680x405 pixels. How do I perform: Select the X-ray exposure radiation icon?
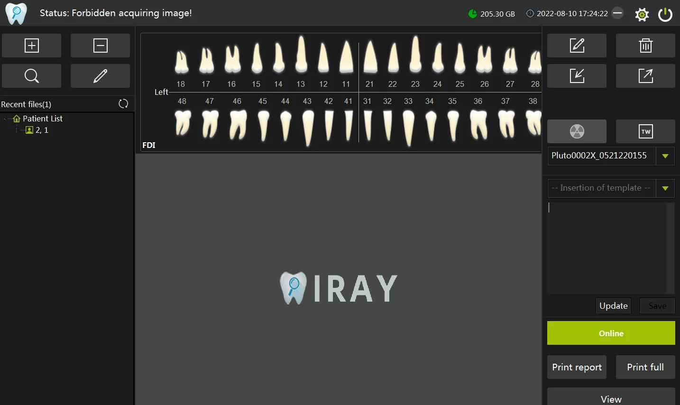[x=577, y=131]
